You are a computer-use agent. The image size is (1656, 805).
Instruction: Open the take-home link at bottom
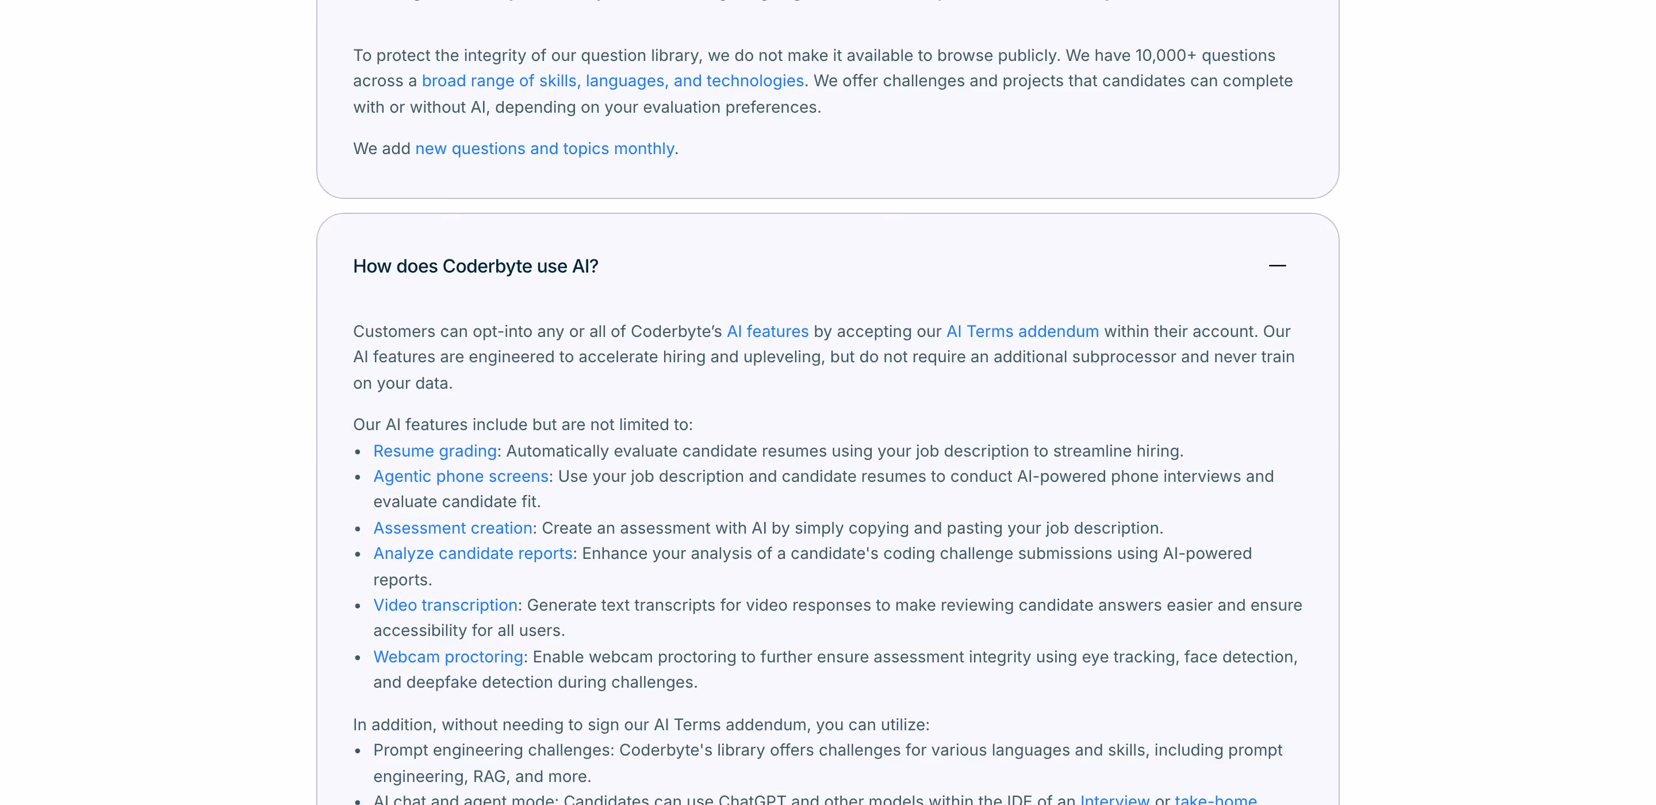[1215, 799]
